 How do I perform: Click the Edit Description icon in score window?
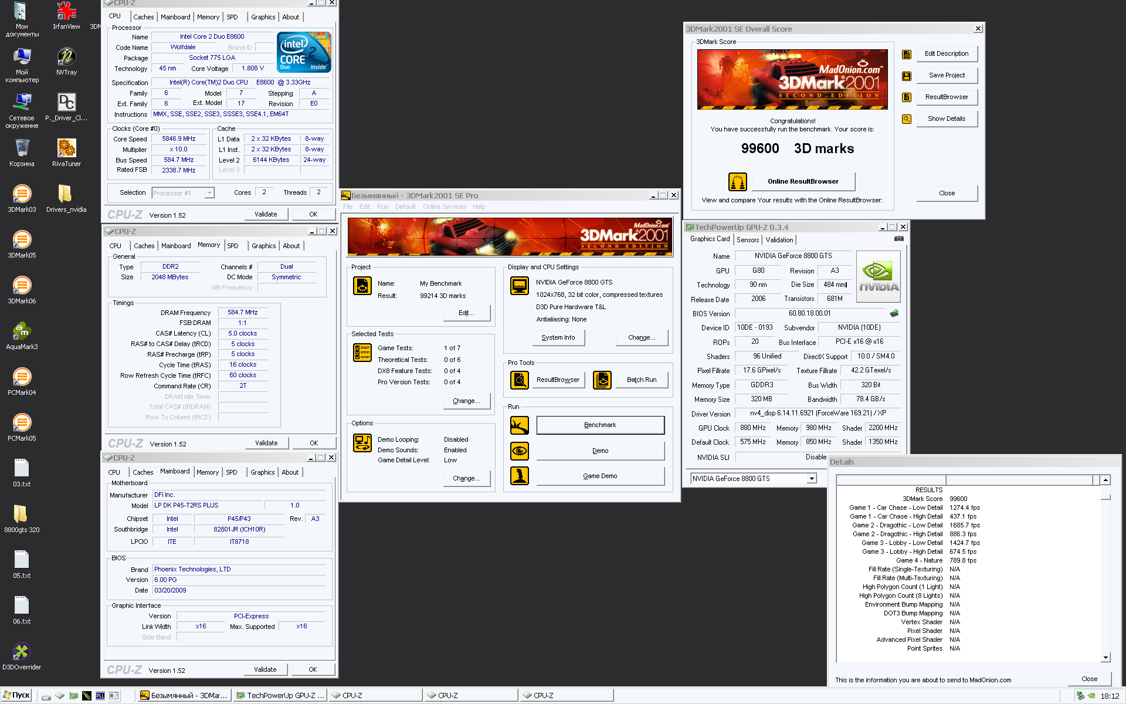[907, 54]
